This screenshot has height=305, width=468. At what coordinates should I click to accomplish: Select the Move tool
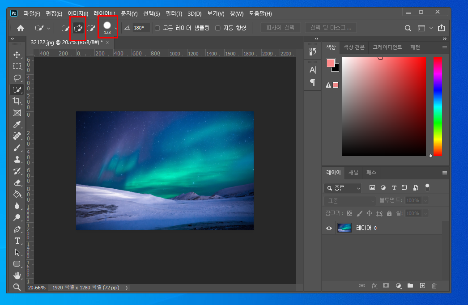point(17,55)
